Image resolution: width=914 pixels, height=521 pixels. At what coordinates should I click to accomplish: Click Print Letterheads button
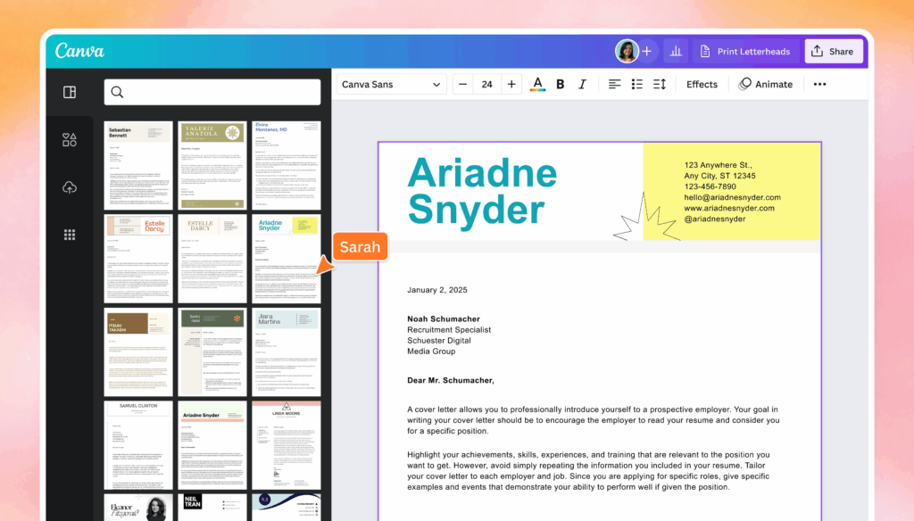click(x=744, y=52)
